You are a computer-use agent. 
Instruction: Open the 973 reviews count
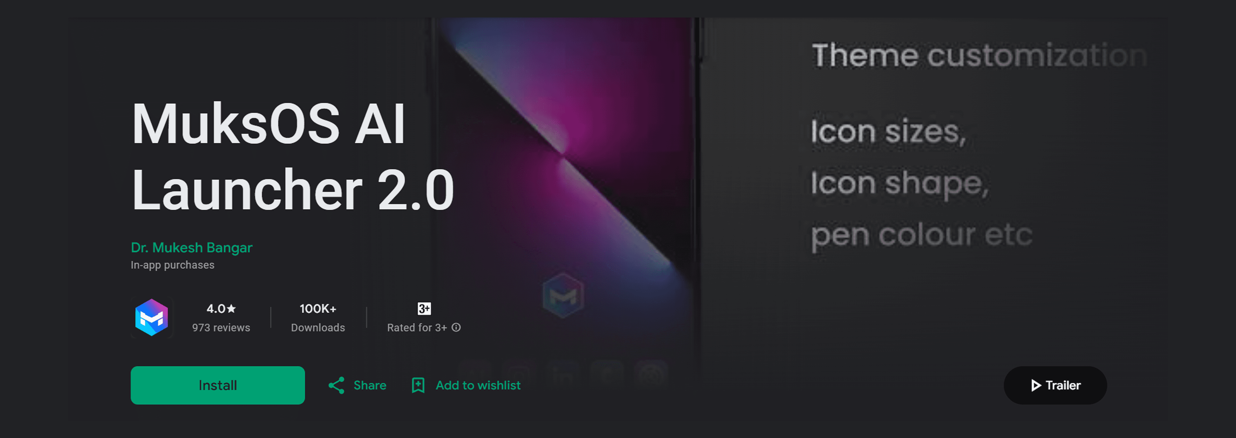pos(221,328)
